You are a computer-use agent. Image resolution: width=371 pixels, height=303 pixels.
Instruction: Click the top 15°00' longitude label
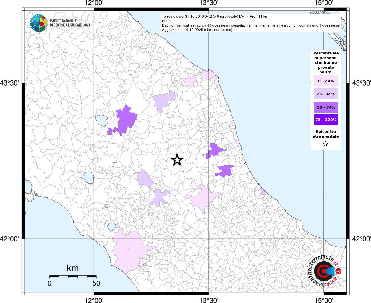pyautogui.click(x=324, y=3)
